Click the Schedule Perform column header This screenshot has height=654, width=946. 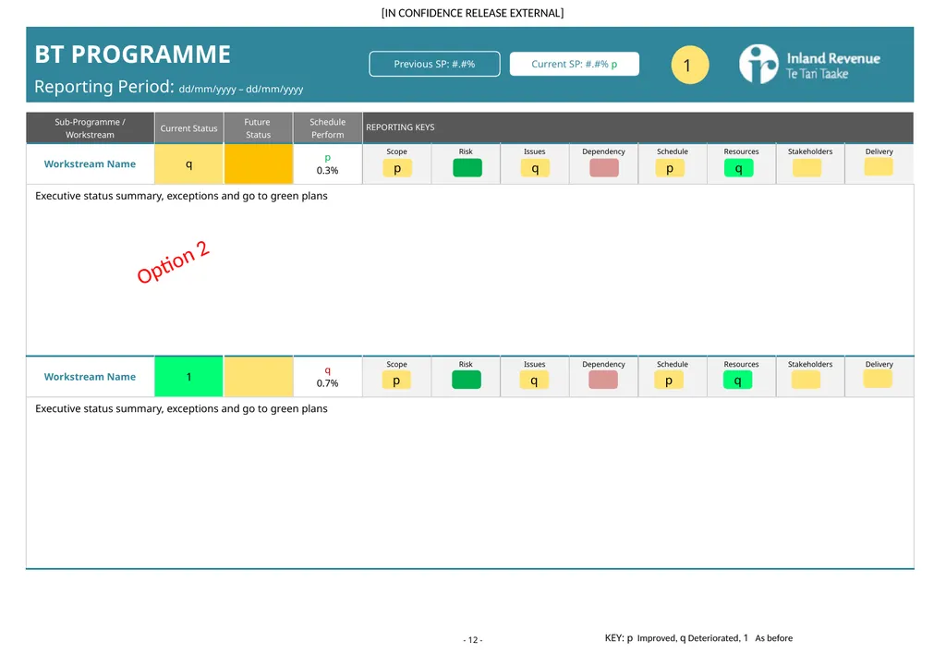tap(328, 127)
